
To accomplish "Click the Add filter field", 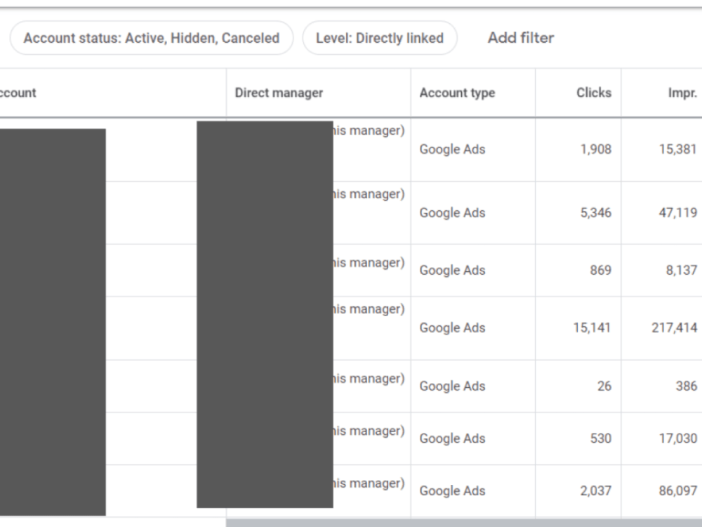I will point(521,38).
